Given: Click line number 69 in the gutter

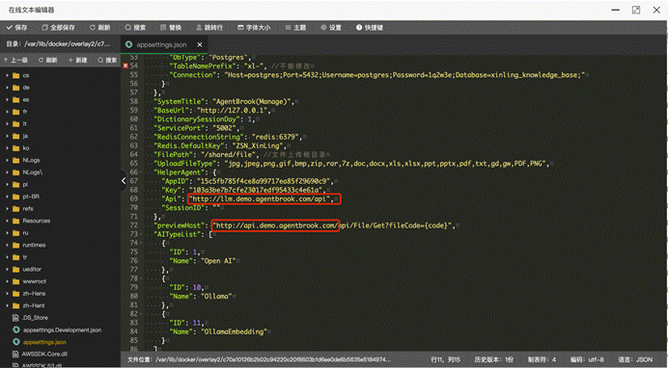Looking at the screenshot, I should pos(134,198).
